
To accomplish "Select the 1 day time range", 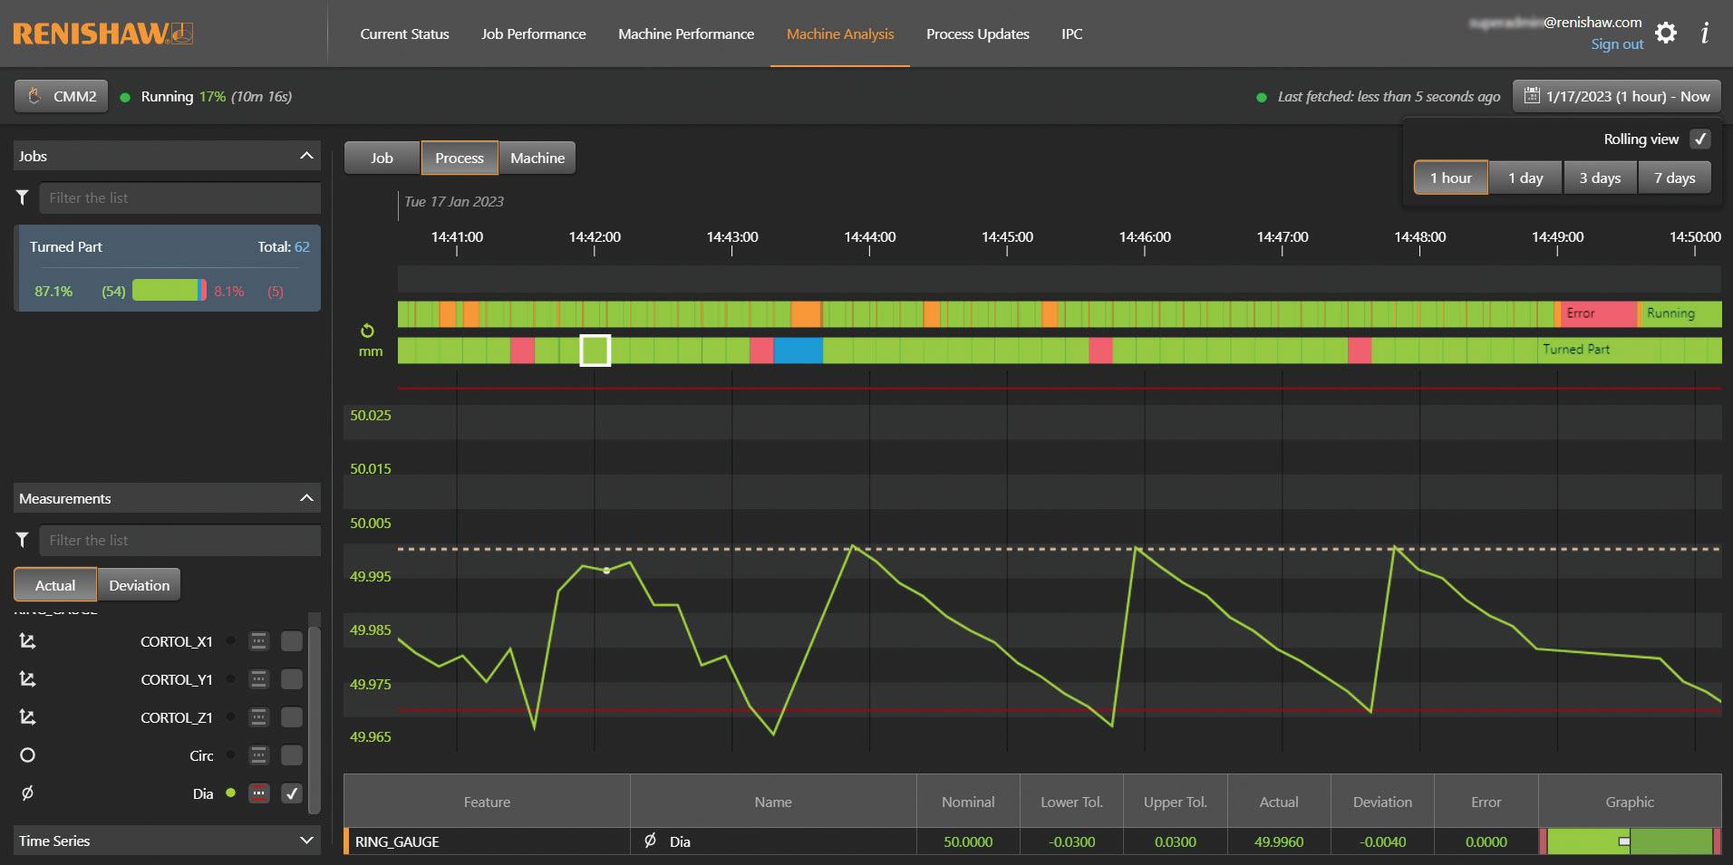I will tap(1525, 178).
